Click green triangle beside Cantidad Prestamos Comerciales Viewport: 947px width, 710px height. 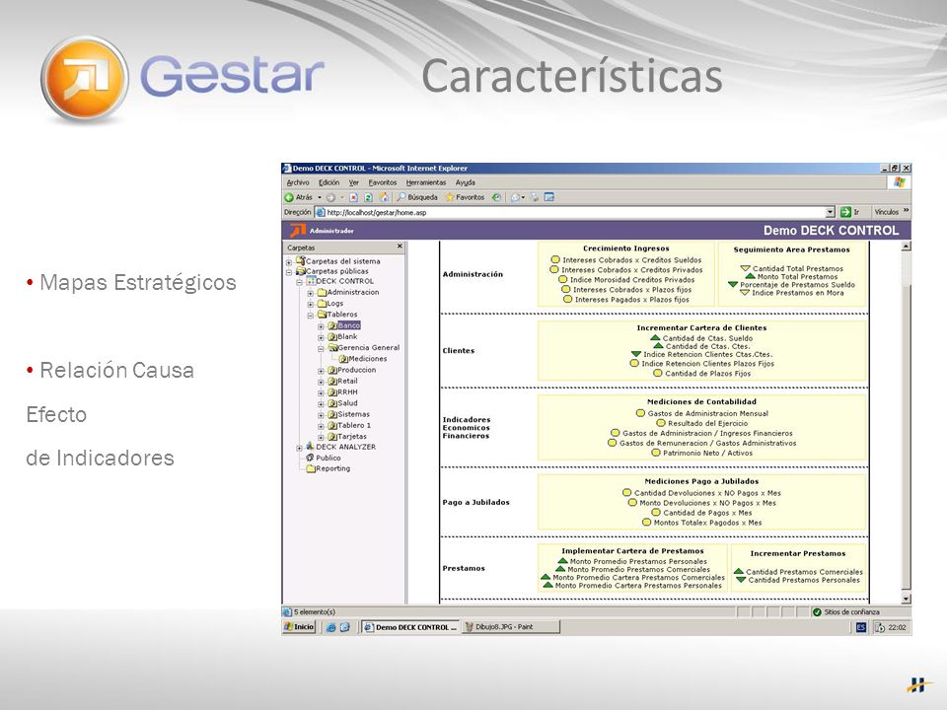pos(738,571)
